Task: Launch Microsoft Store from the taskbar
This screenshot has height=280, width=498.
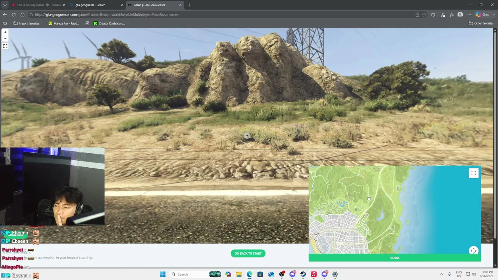Action: (260, 274)
